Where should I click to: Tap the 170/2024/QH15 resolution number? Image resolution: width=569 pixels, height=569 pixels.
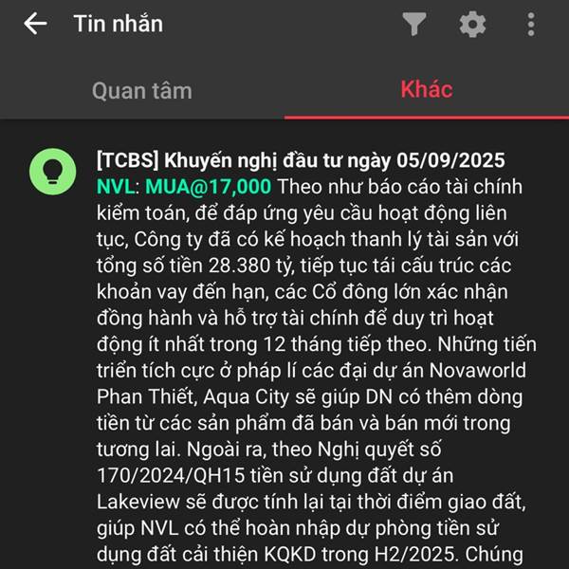[x=171, y=476]
